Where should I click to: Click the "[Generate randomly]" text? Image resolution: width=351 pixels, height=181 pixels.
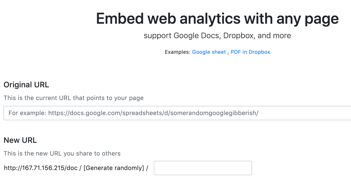pos(114,168)
